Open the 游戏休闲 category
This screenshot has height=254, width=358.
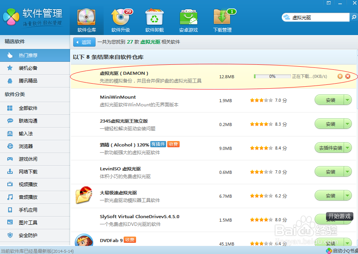pos(35,159)
